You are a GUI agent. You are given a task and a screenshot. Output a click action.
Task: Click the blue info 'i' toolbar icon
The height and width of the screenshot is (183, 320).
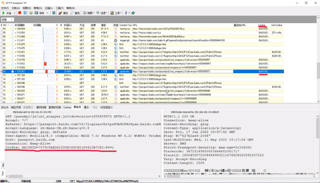pos(126,13)
